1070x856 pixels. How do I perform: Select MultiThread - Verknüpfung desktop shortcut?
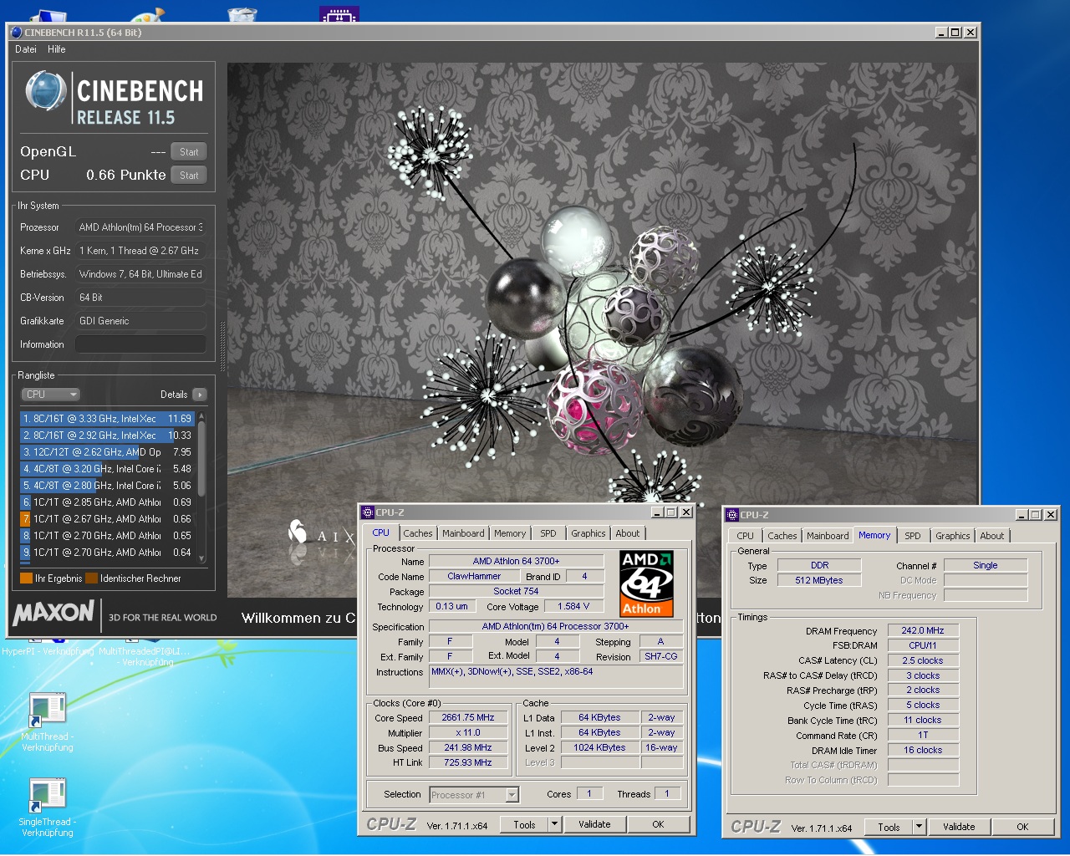tap(48, 722)
